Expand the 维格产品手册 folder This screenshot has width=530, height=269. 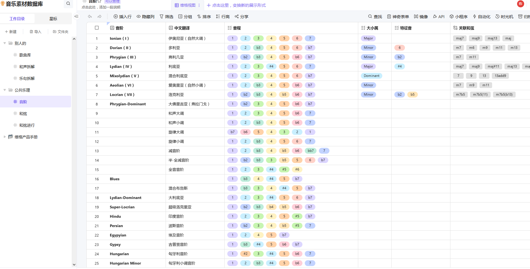coord(5,137)
